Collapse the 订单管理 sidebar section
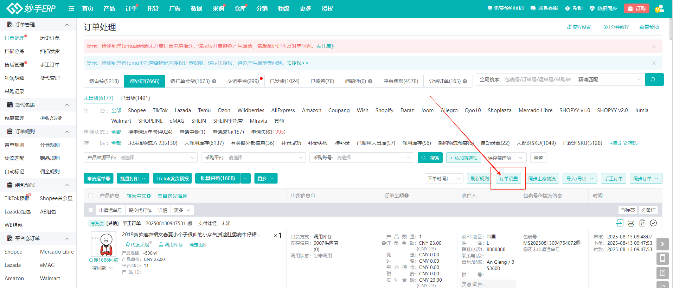 (x=67, y=25)
